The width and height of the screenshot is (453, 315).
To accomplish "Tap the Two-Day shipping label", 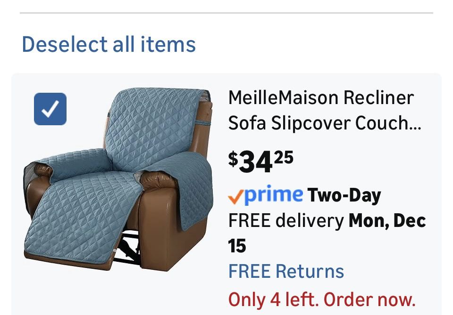I will point(344,195).
